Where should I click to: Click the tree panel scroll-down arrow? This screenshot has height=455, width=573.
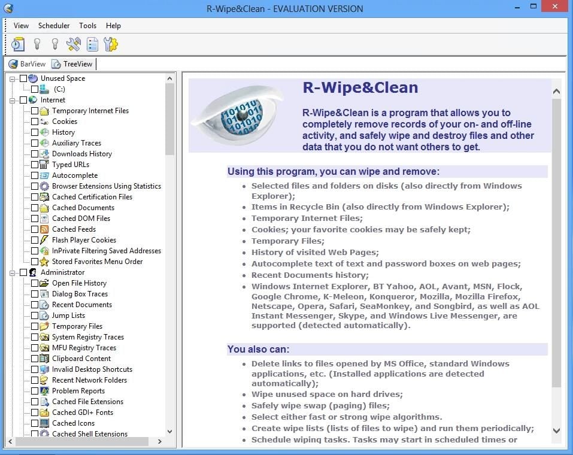tap(169, 431)
